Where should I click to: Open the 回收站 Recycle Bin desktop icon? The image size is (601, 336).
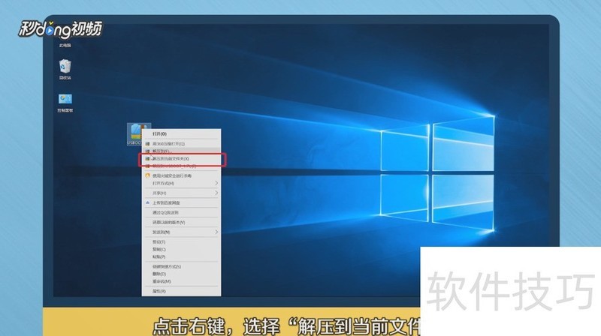point(65,69)
